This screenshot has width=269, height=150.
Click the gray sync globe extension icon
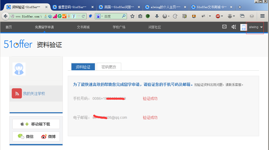[230, 16]
